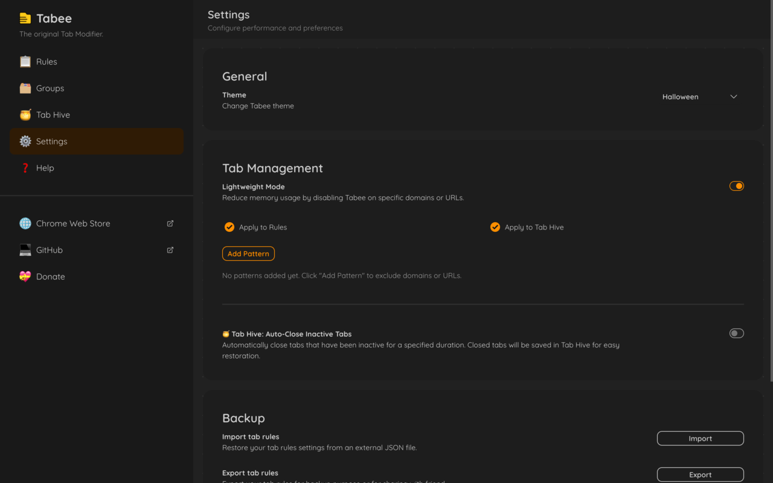Click the Groups folder icon

pyautogui.click(x=25, y=88)
